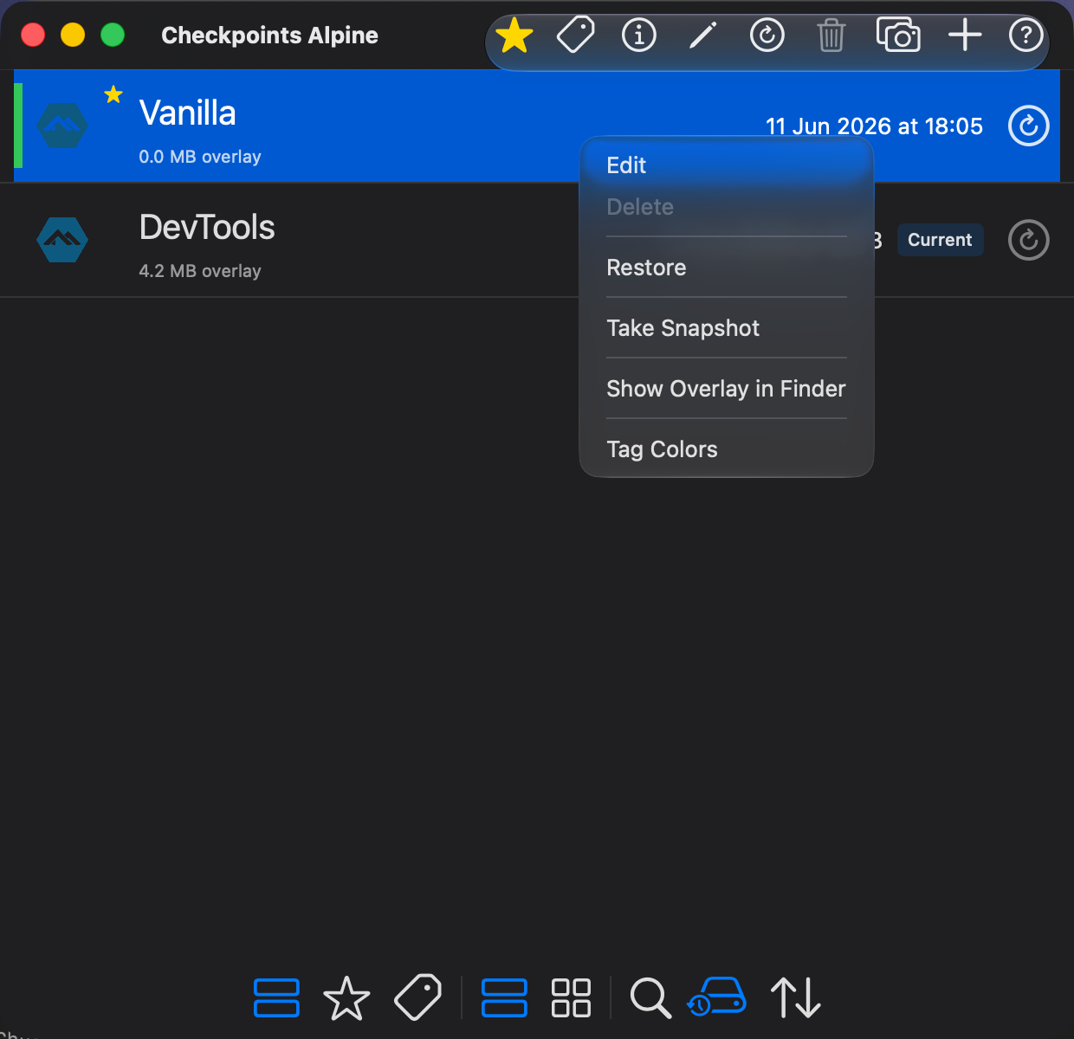Screen dimensions: 1074x1039
Task: Switch to list layout in bottom bar
Action: [x=504, y=997]
